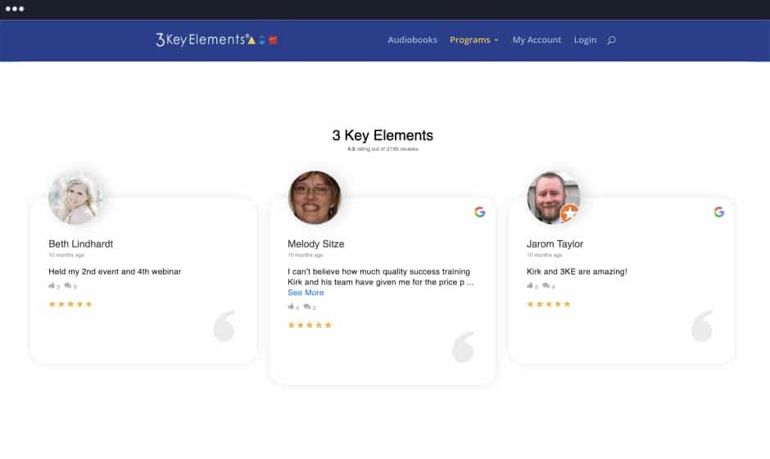Click the 3 Key Elements reviews heading

(x=383, y=135)
